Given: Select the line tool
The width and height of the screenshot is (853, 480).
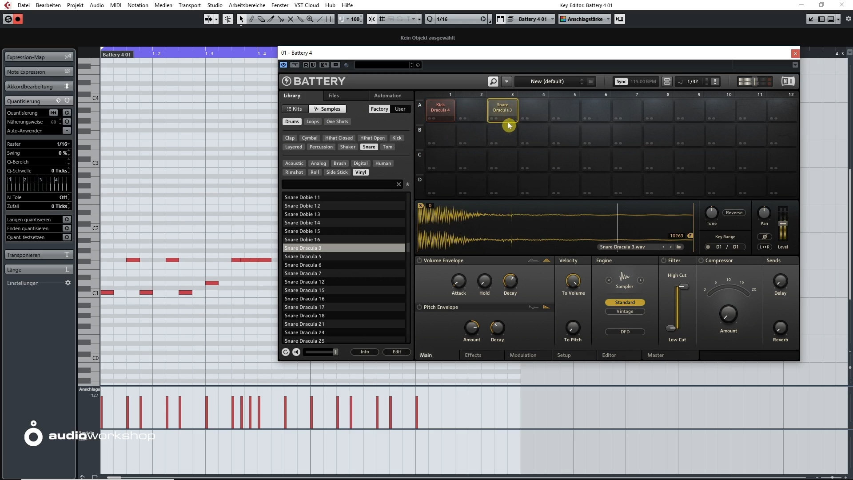Looking at the screenshot, I should tap(320, 19).
